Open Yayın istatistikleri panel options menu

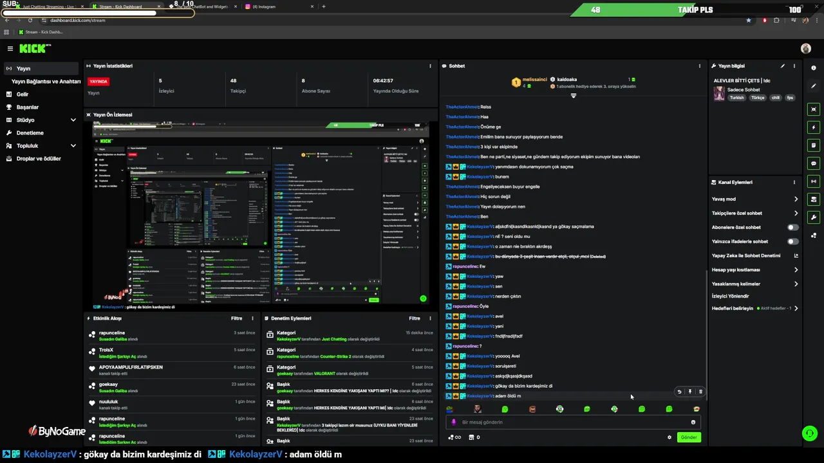pyautogui.click(x=431, y=66)
